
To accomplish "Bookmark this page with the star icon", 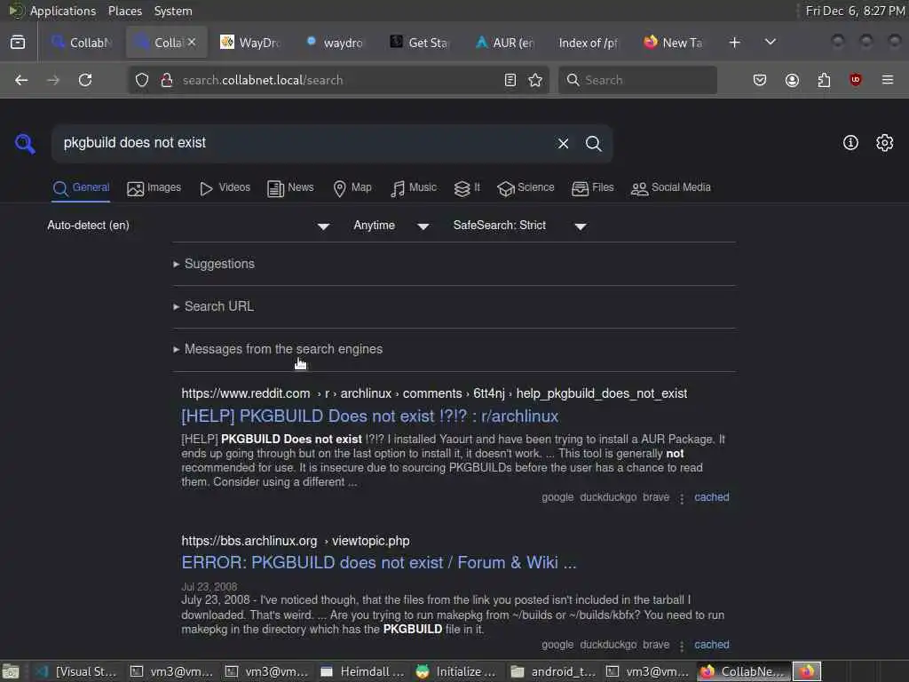I will (x=535, y=80).
